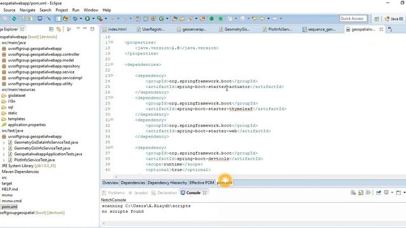Click Clear Console icon

pyautogui.click(x=353, y=193)
